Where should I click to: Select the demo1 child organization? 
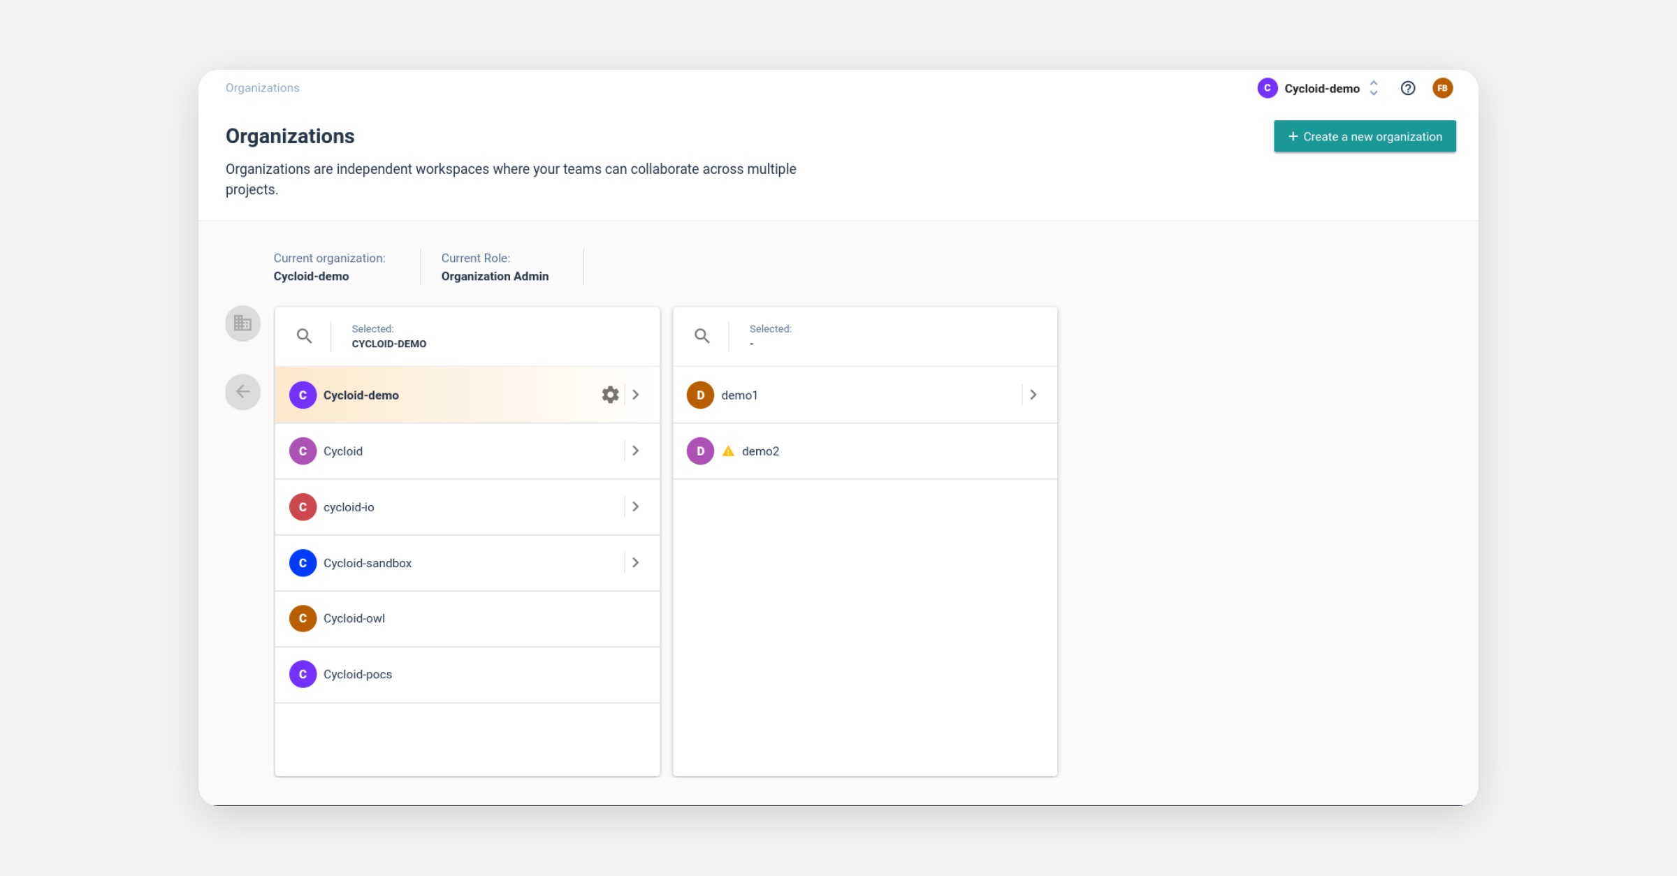tap(864, 395)
